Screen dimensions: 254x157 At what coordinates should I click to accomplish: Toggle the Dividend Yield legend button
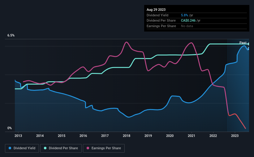22,148
